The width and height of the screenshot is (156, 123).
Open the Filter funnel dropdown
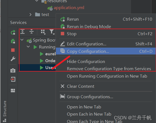point(52,32)
